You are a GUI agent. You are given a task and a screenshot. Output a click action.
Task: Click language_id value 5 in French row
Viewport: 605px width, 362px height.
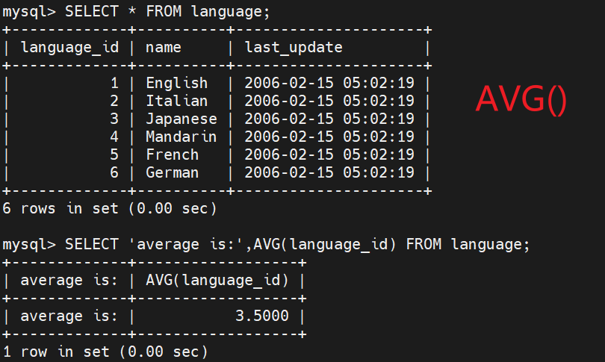(114, 155)
